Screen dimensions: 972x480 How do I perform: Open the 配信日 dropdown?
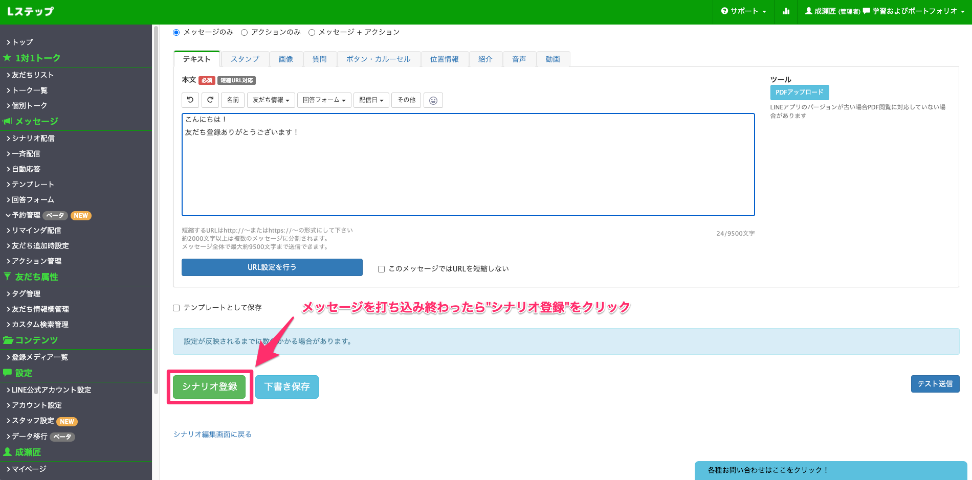371,100
